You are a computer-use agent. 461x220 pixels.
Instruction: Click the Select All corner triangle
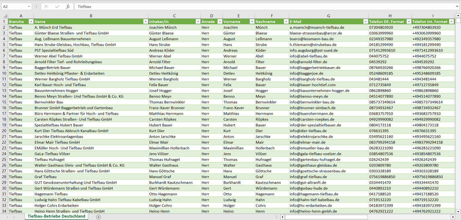[x=5, y=16]
